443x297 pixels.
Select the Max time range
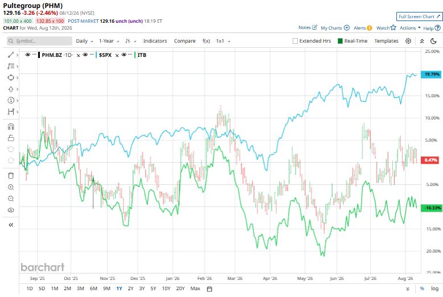click(x=195, y=288)
